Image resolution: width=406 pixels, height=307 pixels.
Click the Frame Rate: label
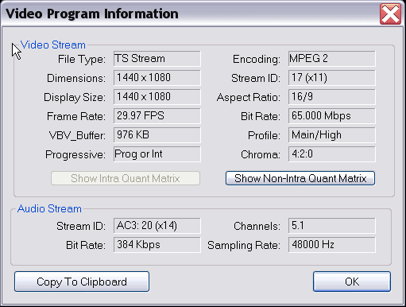[x=76, y=117]
